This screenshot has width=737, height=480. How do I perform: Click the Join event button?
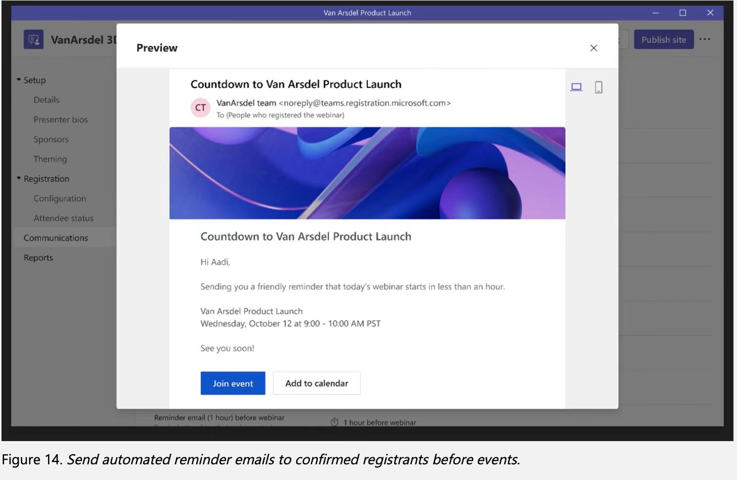[x=233, y=383]
